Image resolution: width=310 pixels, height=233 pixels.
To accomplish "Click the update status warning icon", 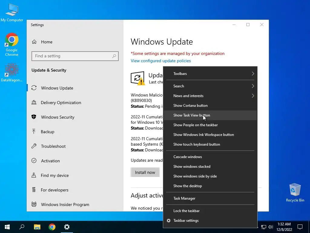I will pos(138,78).
